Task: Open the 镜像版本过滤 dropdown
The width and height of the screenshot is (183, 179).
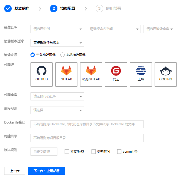Action: click(57, 43)
